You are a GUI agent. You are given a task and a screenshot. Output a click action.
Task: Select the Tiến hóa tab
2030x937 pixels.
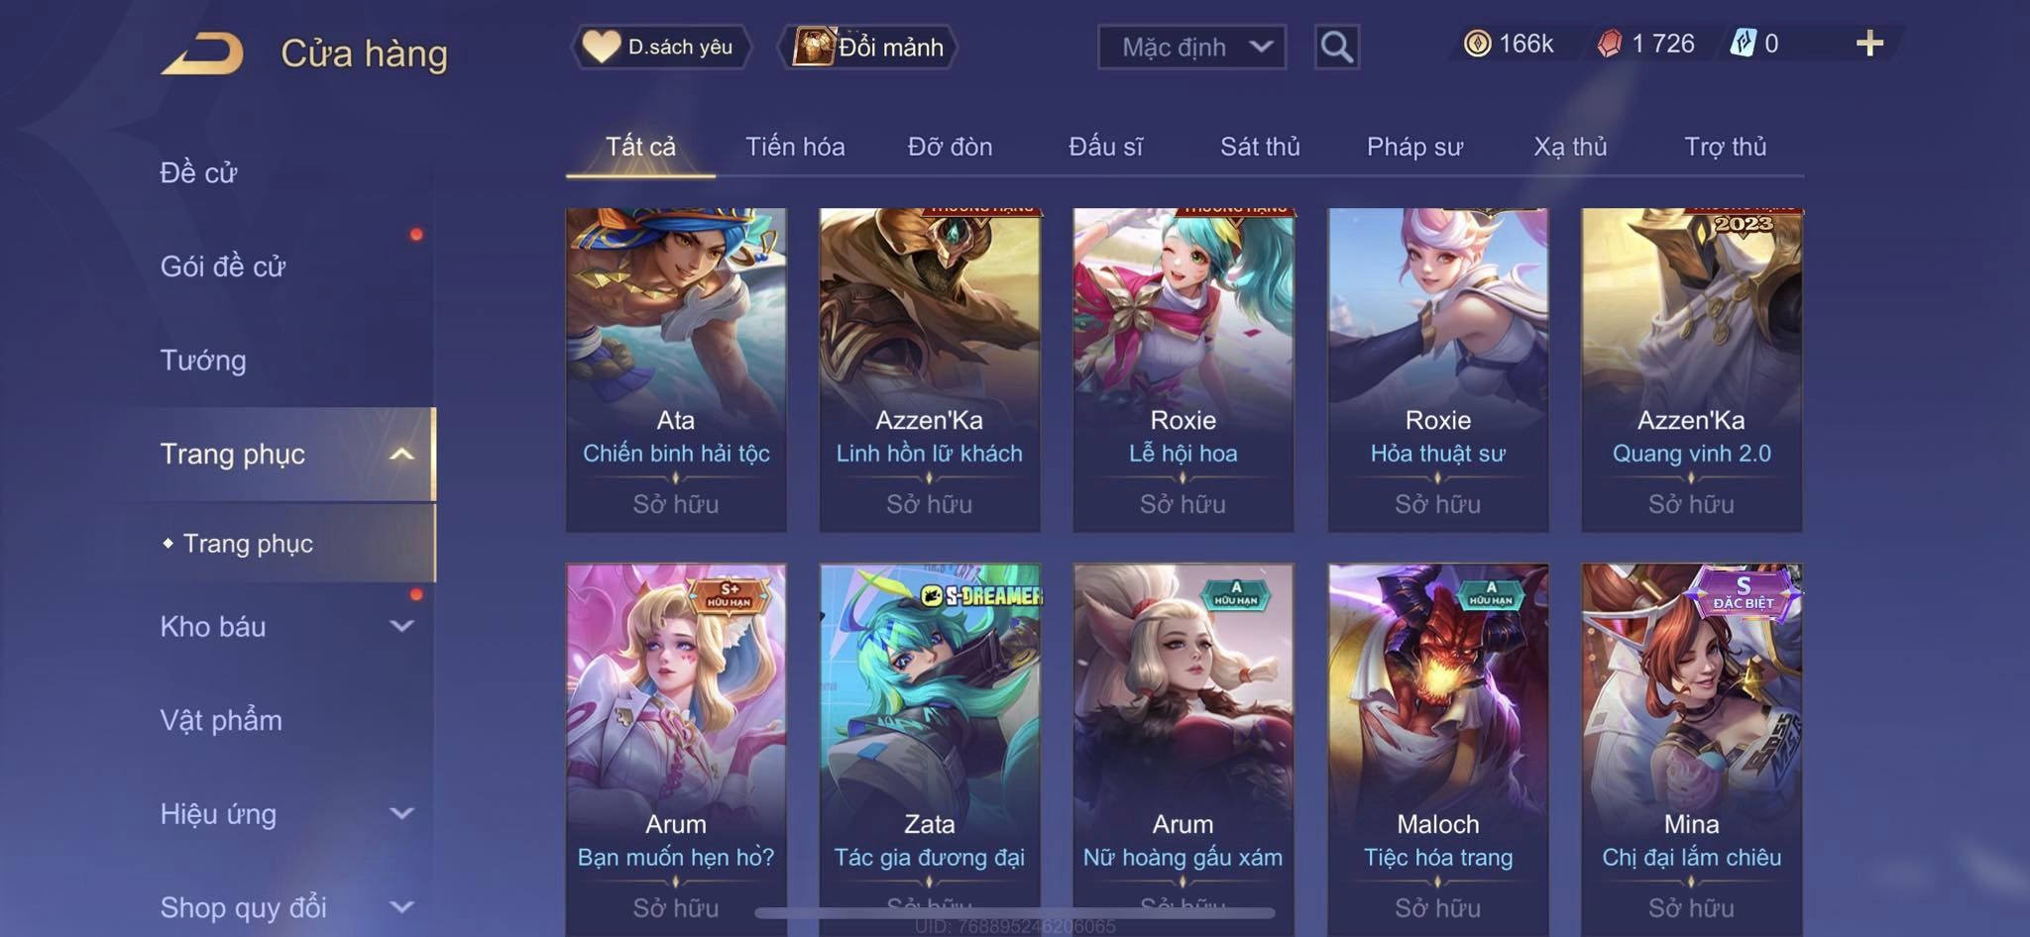pos(795,147)
